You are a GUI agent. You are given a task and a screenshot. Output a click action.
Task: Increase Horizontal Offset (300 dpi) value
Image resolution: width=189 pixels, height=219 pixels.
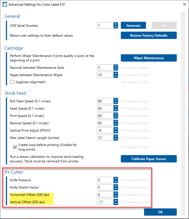pyautogui.click(x=116, y=193)
